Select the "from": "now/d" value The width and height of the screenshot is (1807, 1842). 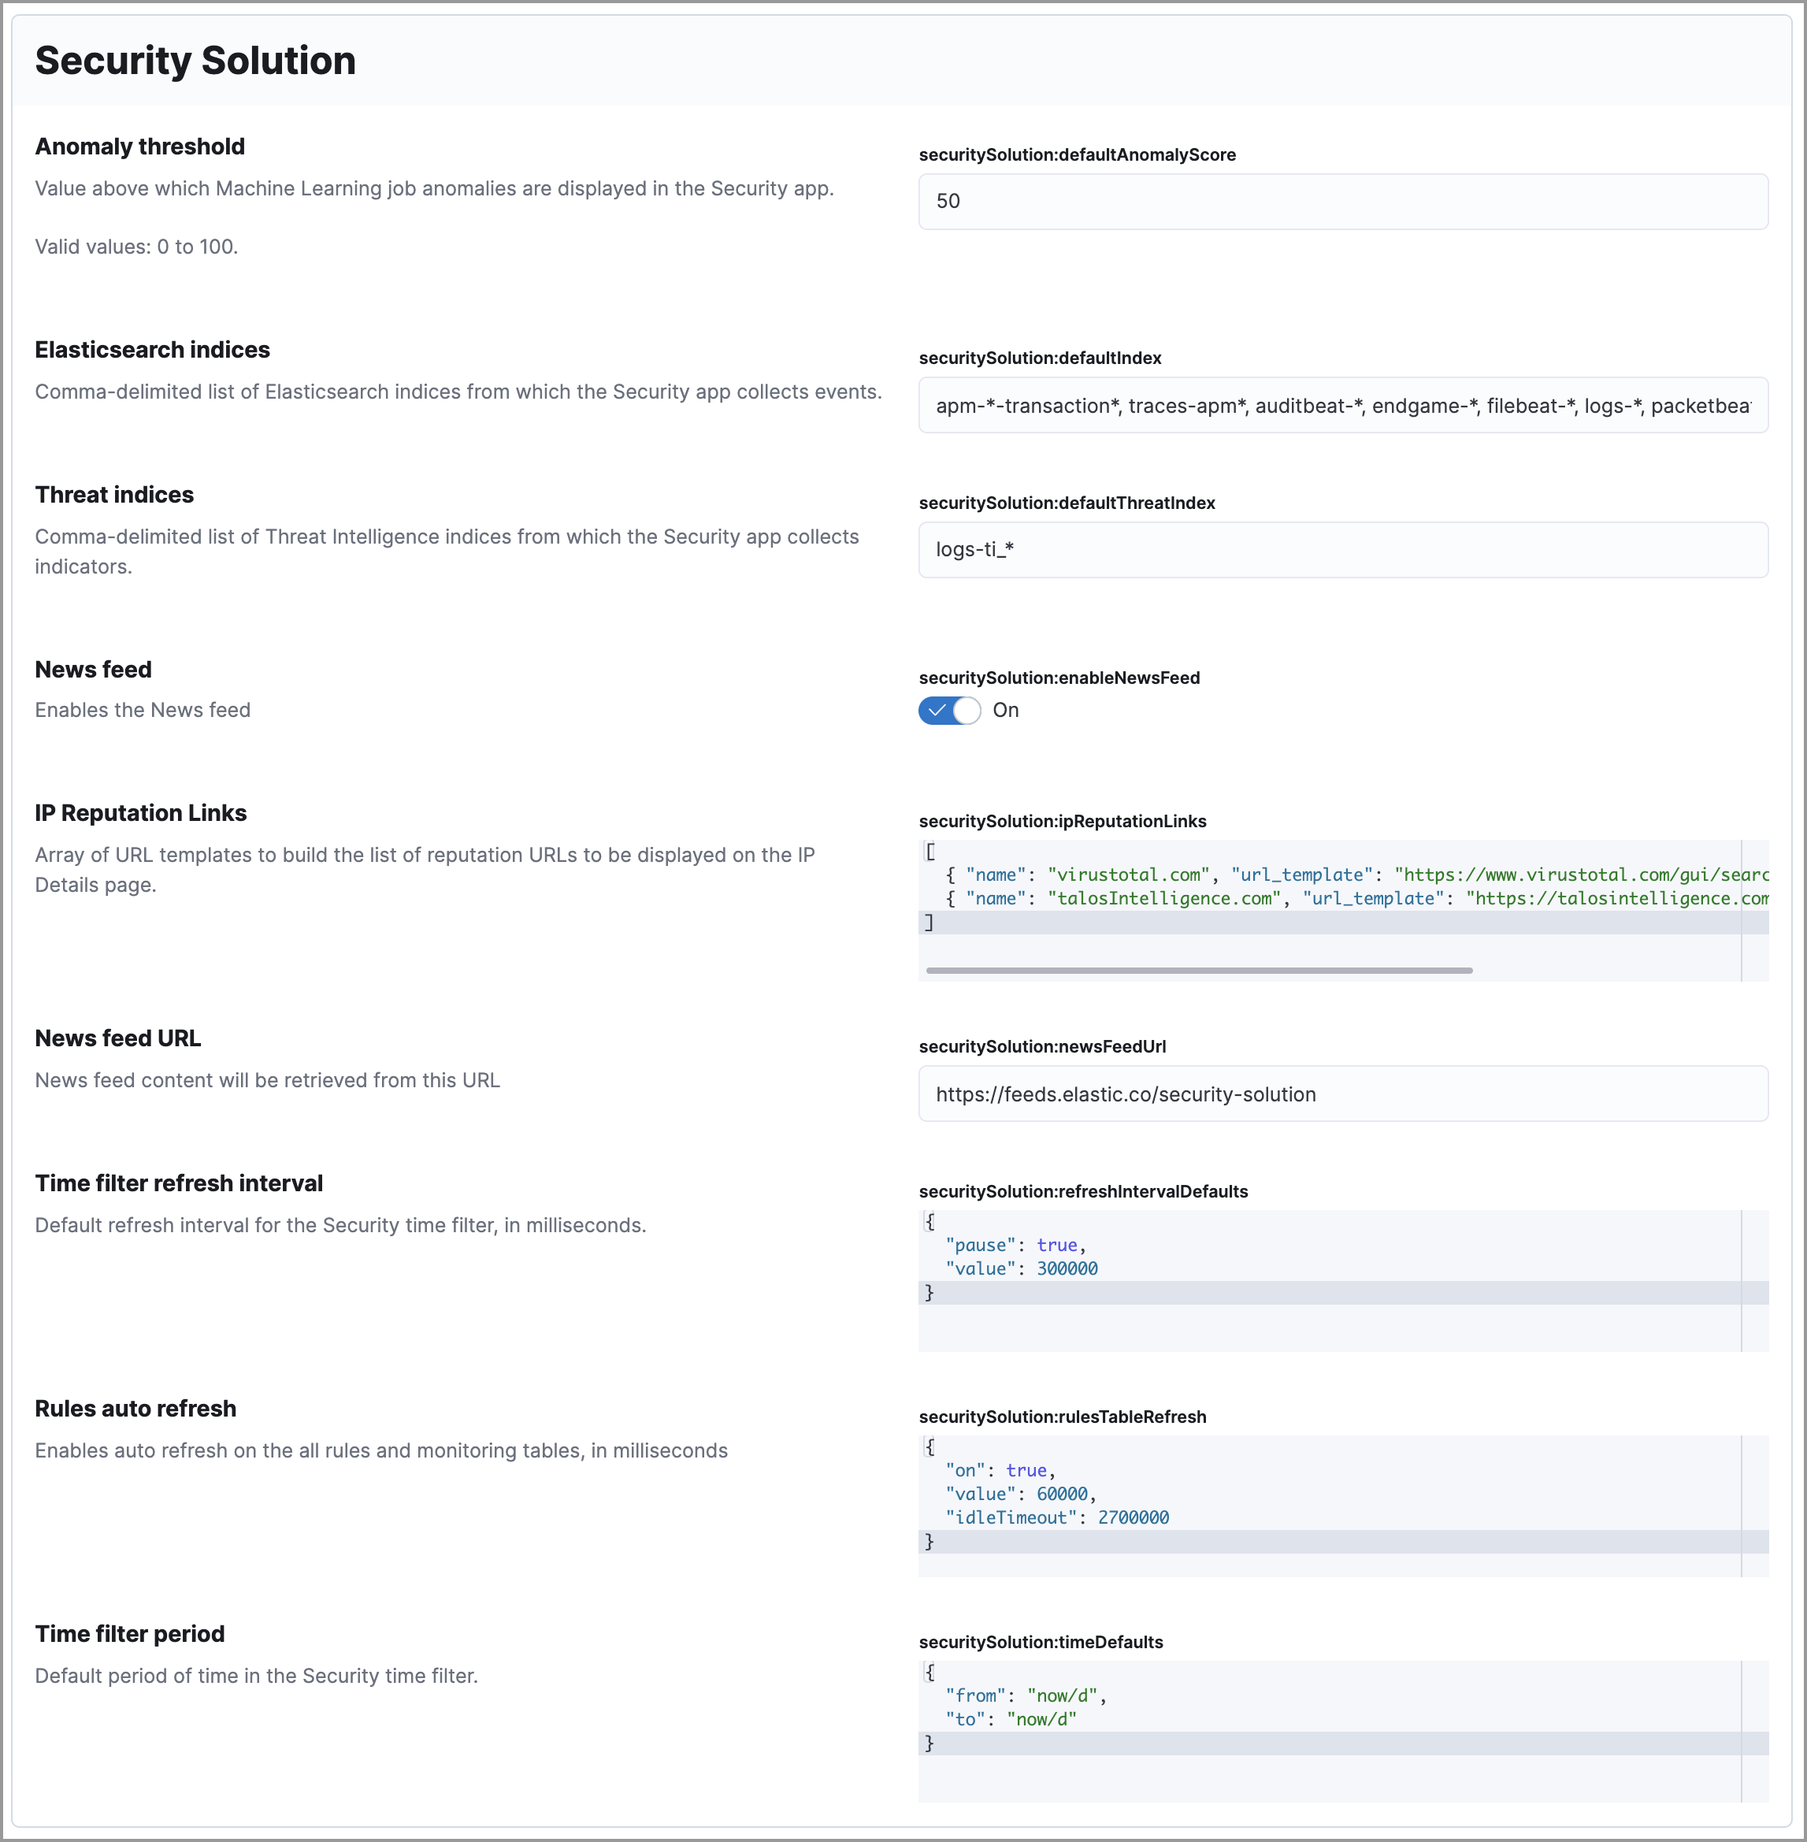[x=1064, y=1695]
